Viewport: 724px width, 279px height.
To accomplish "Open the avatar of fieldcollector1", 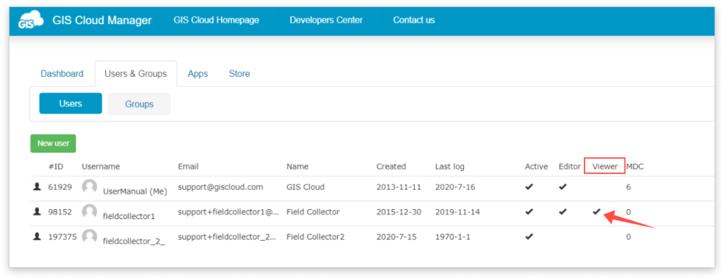I will pyautogui.click(x=89, y=212).
